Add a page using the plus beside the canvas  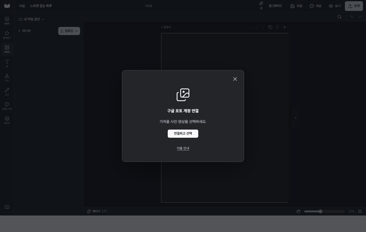pyautogui.click(x=296, y=118)
